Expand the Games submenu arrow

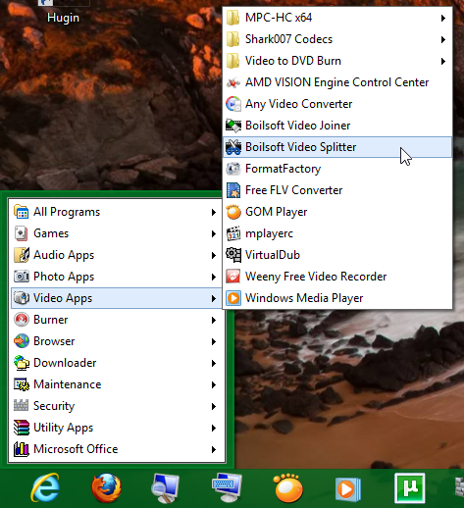(x=214, y=233)
